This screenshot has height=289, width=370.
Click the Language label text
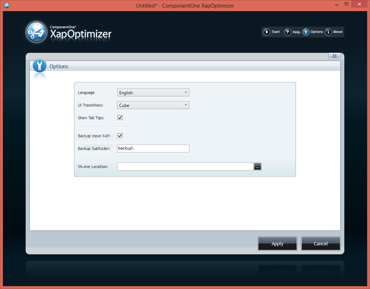pyautogui.click(x=86, y=92)
